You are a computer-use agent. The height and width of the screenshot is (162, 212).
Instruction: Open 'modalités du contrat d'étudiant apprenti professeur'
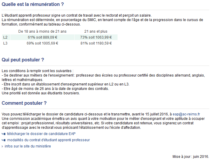coord(48,140)
